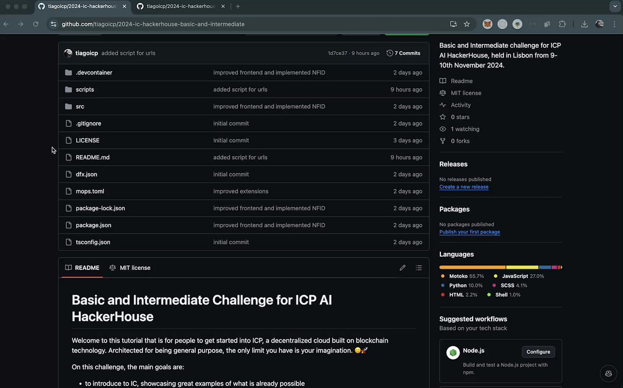Open the mops.toml file
The height and width of the screenshot is (388, 623).
point(90,191)
